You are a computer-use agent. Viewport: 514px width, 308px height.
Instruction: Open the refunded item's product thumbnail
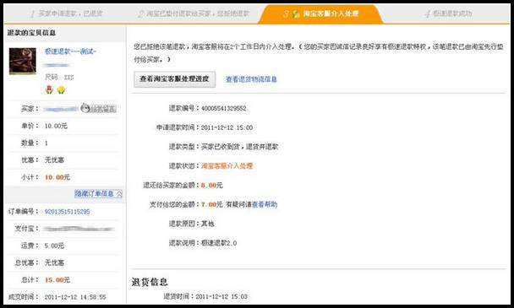[23, 61]
